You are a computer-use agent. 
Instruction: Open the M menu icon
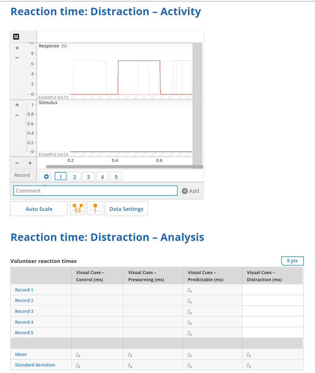[15, 36]
